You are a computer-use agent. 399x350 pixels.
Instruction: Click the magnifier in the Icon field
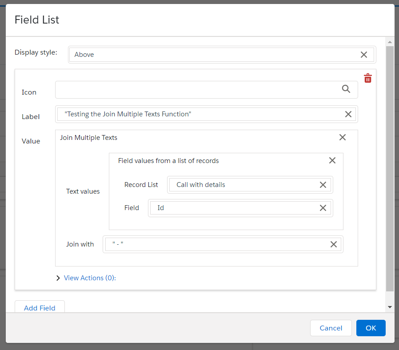346,89
